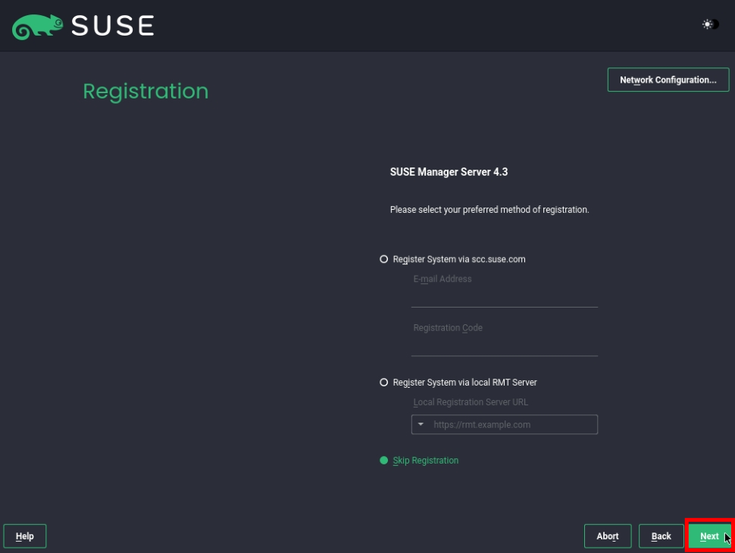This screenshot has height=553, width=735.
Task: Click the Help button
Action: [25, 536]
